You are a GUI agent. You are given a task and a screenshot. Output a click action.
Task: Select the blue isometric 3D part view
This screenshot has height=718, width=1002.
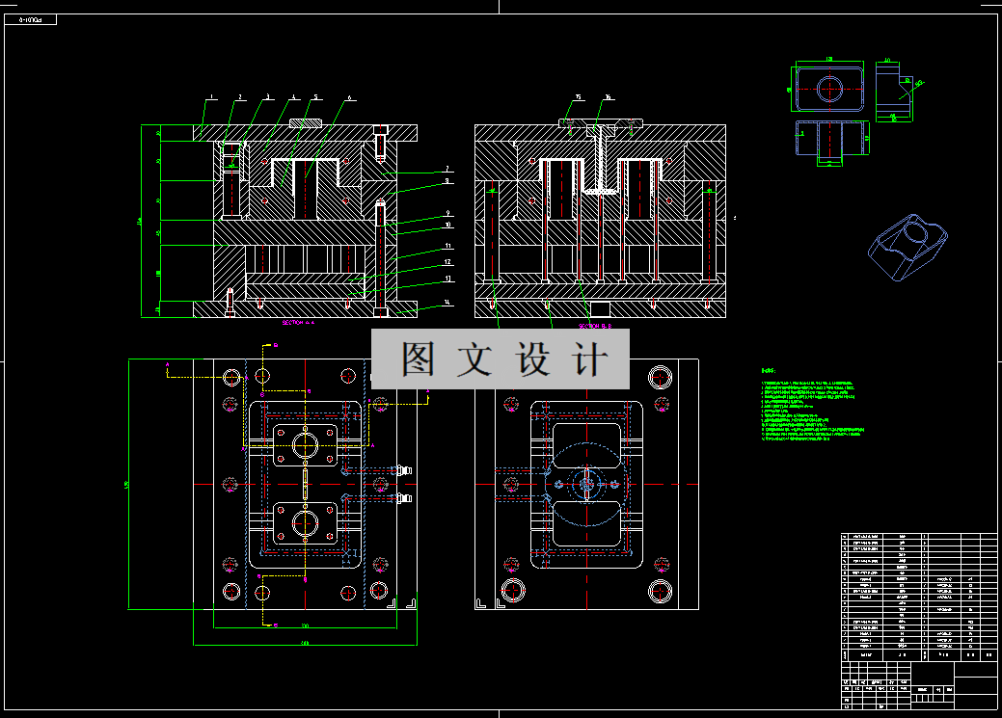coord(907,248)
